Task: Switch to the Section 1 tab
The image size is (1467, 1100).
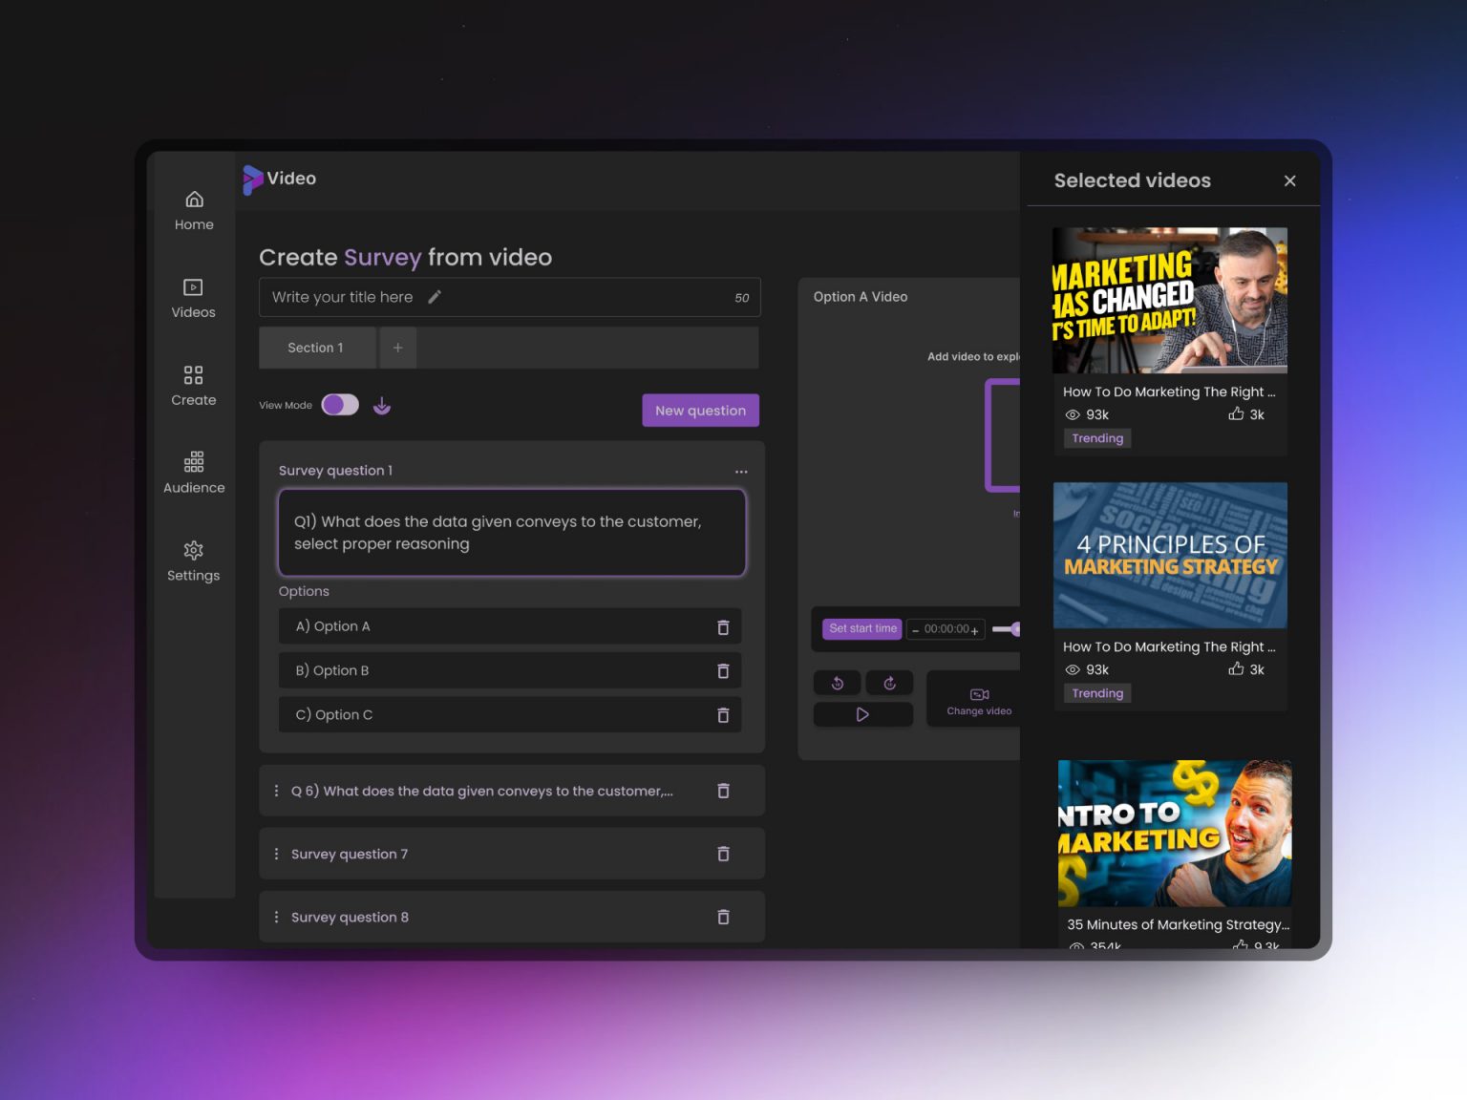Action: (x=316, y=348)
